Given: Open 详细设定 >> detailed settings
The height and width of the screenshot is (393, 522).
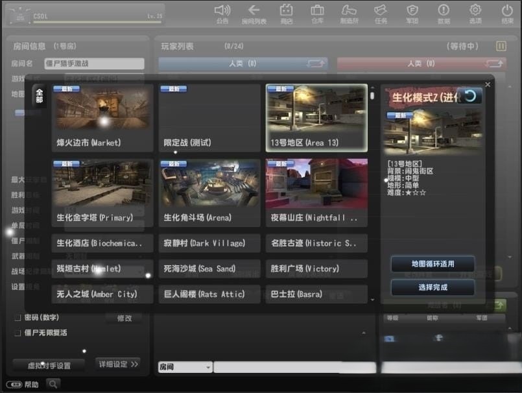Looking at the screenshot, I should (118, 364).
